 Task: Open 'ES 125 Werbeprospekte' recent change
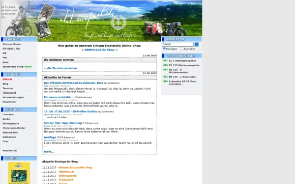(184, 65)
